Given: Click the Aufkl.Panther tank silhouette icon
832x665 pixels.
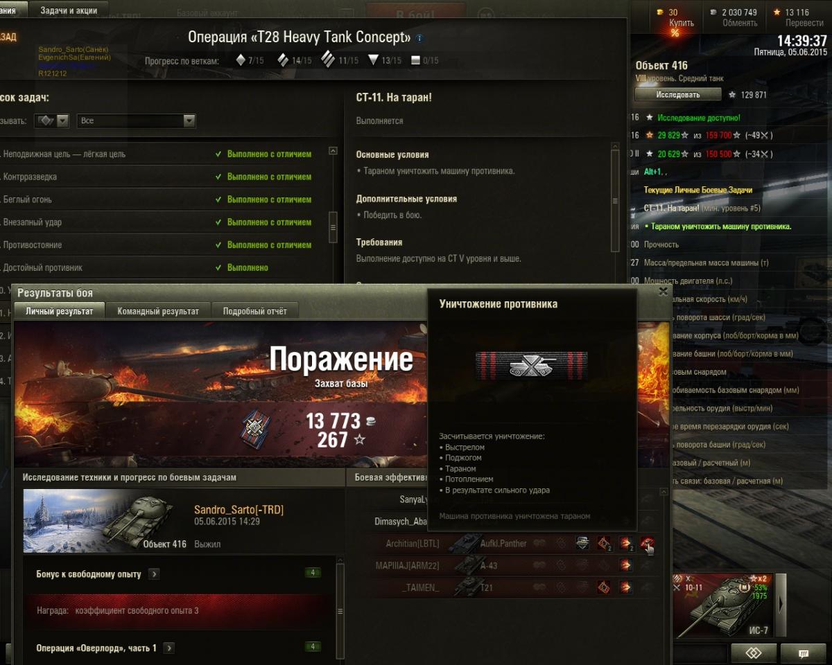Looking at the screenshot, I should [463, 542].
